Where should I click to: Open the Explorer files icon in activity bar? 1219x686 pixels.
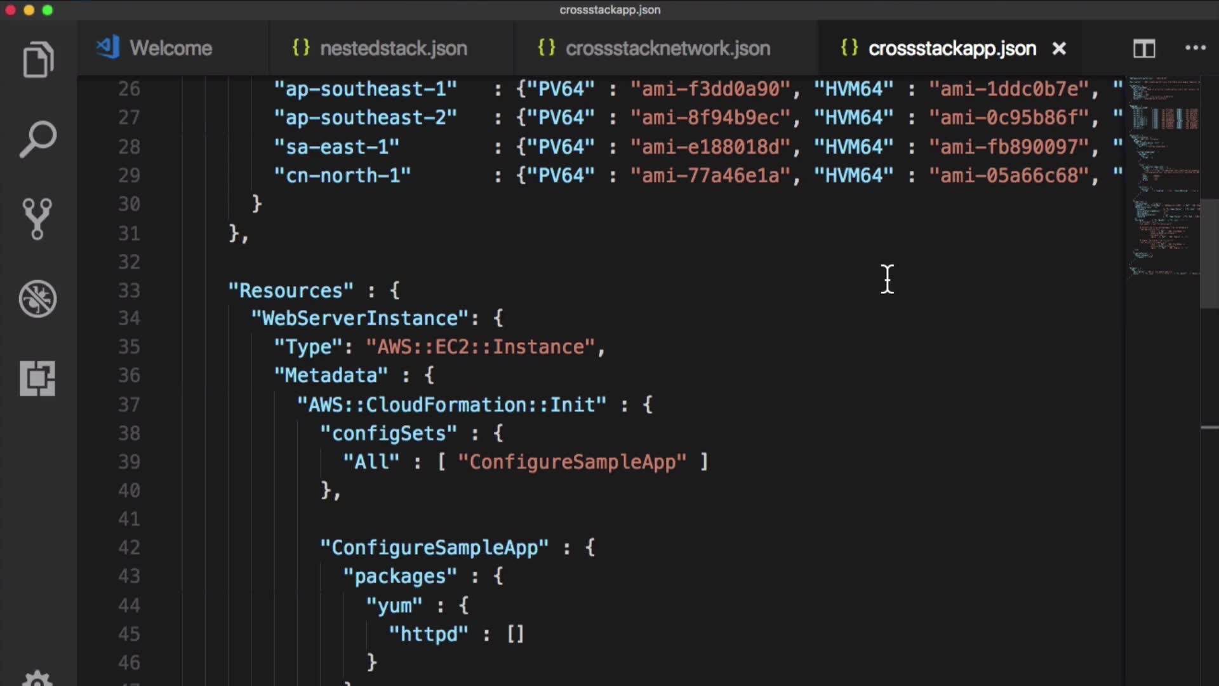38,60
